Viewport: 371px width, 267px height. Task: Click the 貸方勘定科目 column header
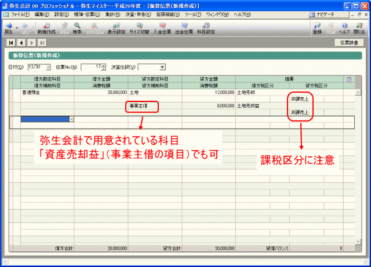(155, 79)
